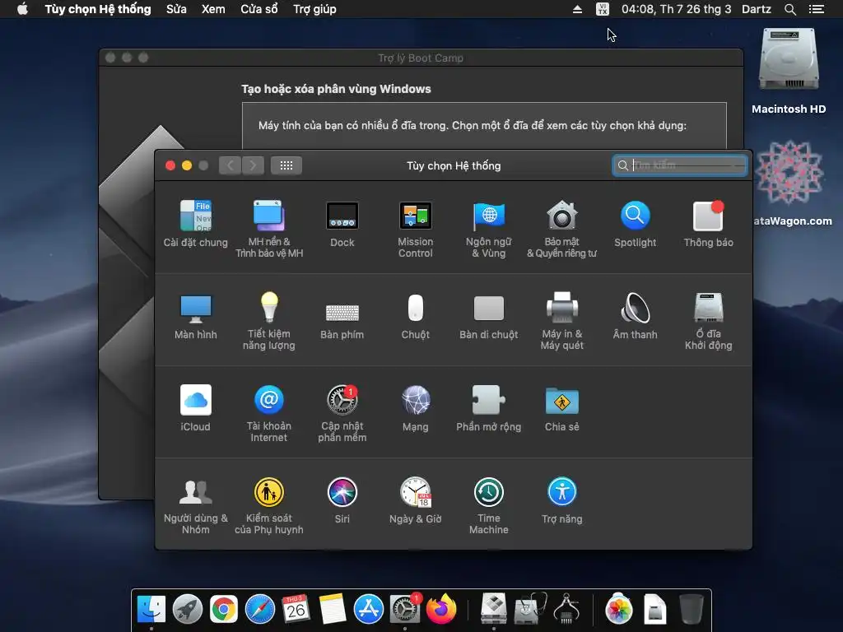Open Trợ năng accessibility settings

(x=561, y=500)
